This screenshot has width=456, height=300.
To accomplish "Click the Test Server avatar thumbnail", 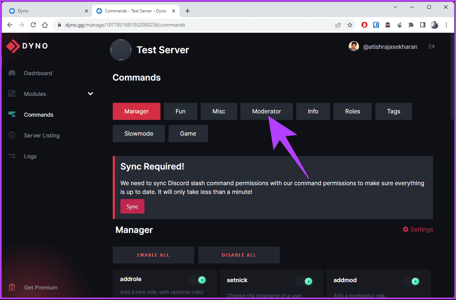I will click(121, 50).
